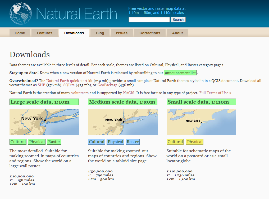This screenshot has height=199, width=269.
Task: Open the Blog tab
Action: coord(100,33)
